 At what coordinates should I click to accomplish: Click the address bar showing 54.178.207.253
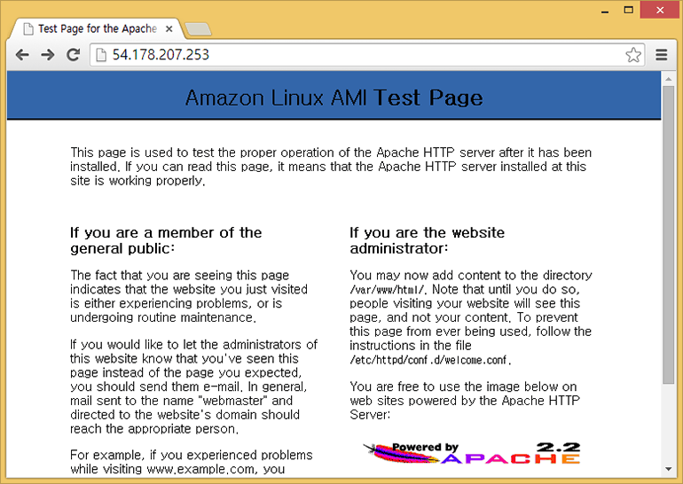pyautogui.click(x=355, y=55)
